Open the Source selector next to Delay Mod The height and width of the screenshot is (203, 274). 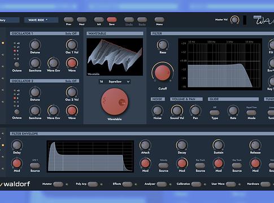(35, 165)
